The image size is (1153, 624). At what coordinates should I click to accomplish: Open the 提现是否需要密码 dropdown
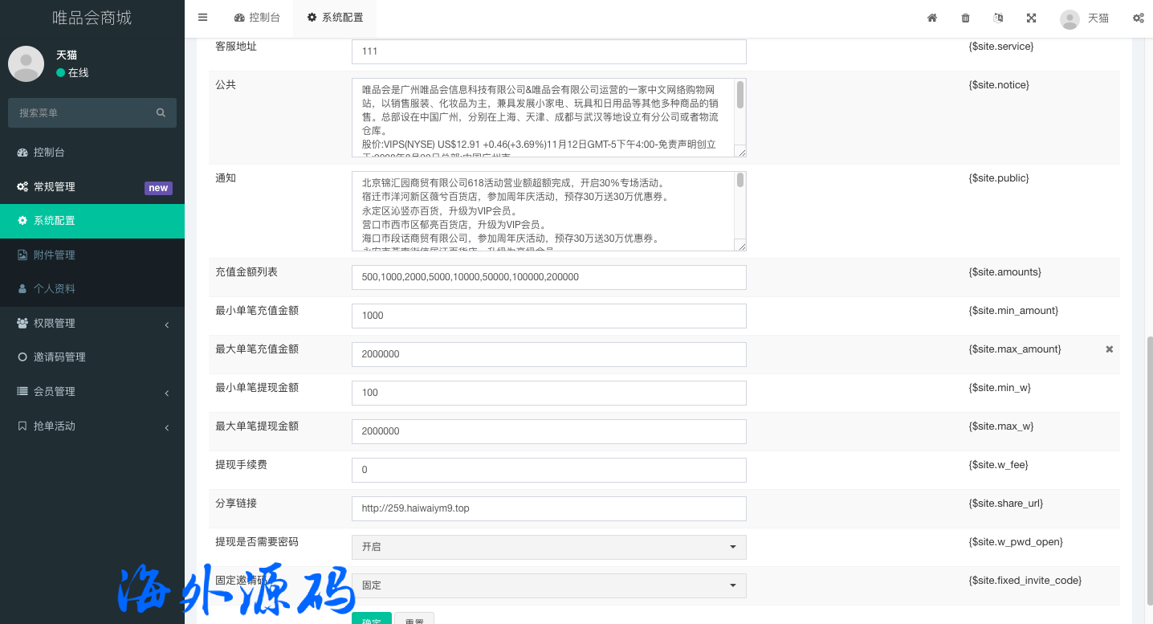click(x=548, y=547)
